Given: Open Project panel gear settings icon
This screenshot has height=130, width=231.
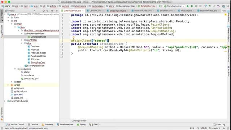Looking at the screenshot, I should coord(52,11).
